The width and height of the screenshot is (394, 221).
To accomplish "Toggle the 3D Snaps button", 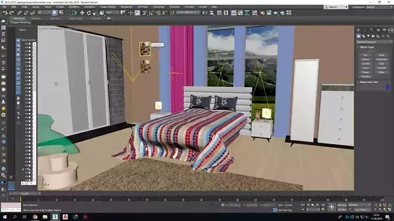I will [145, 13].
